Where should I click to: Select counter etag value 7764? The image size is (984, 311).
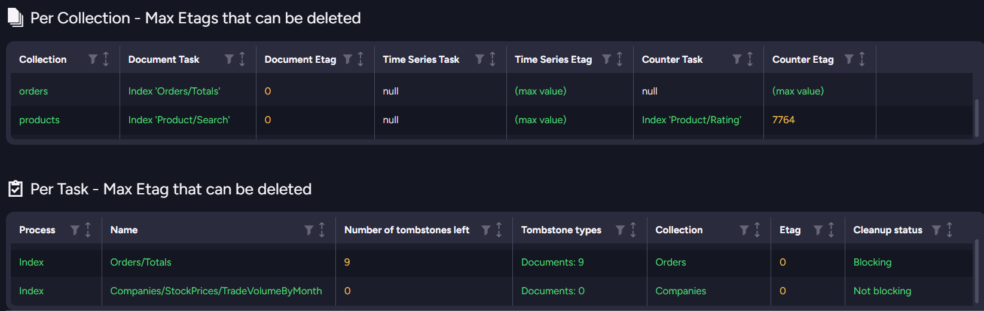[x=783, y=120]
